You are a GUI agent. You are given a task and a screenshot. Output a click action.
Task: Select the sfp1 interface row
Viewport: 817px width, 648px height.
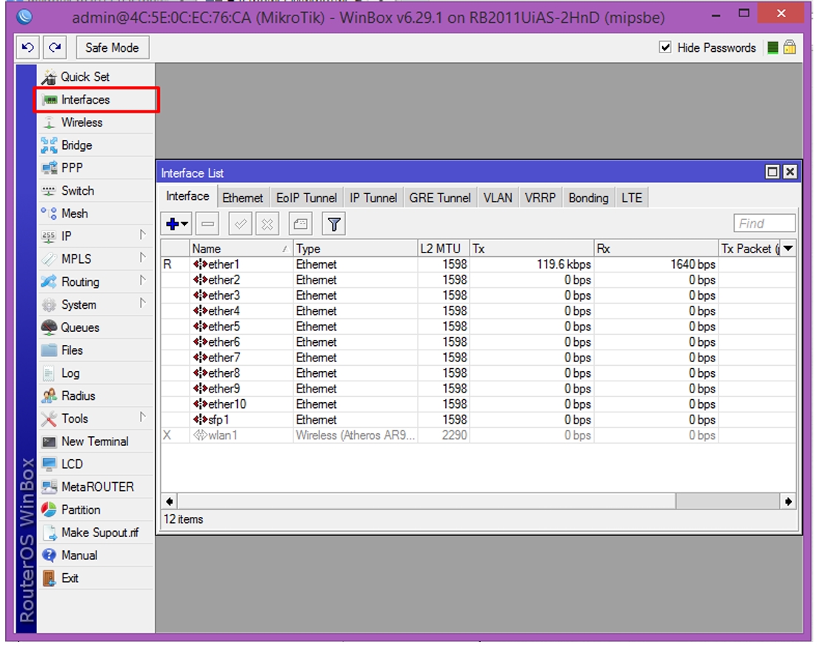click(478, 420)
